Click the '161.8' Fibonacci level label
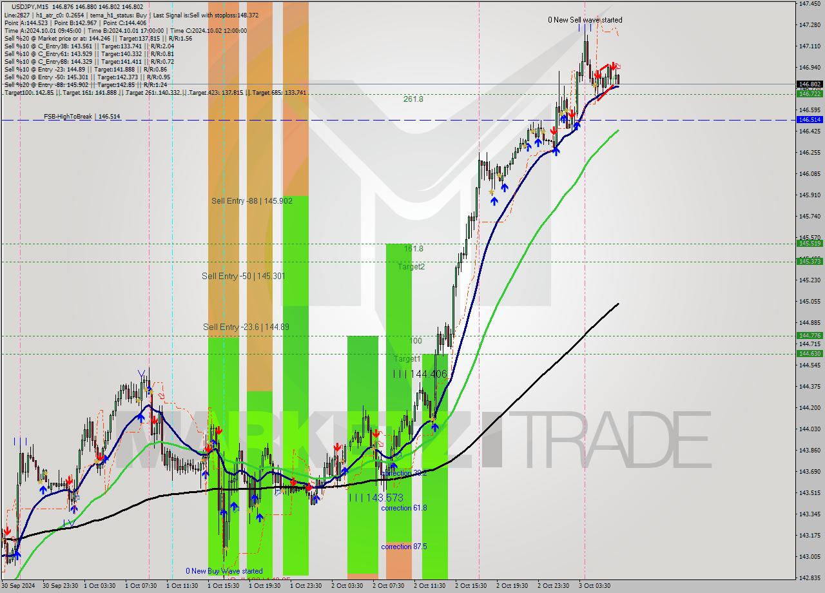Viewport: 825px width, 593px height. coord(414,249)
